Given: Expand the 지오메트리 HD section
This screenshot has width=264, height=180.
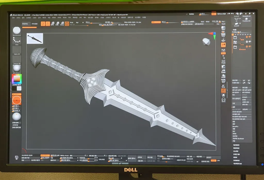Looking at the screenshot, I should point(237,163).
